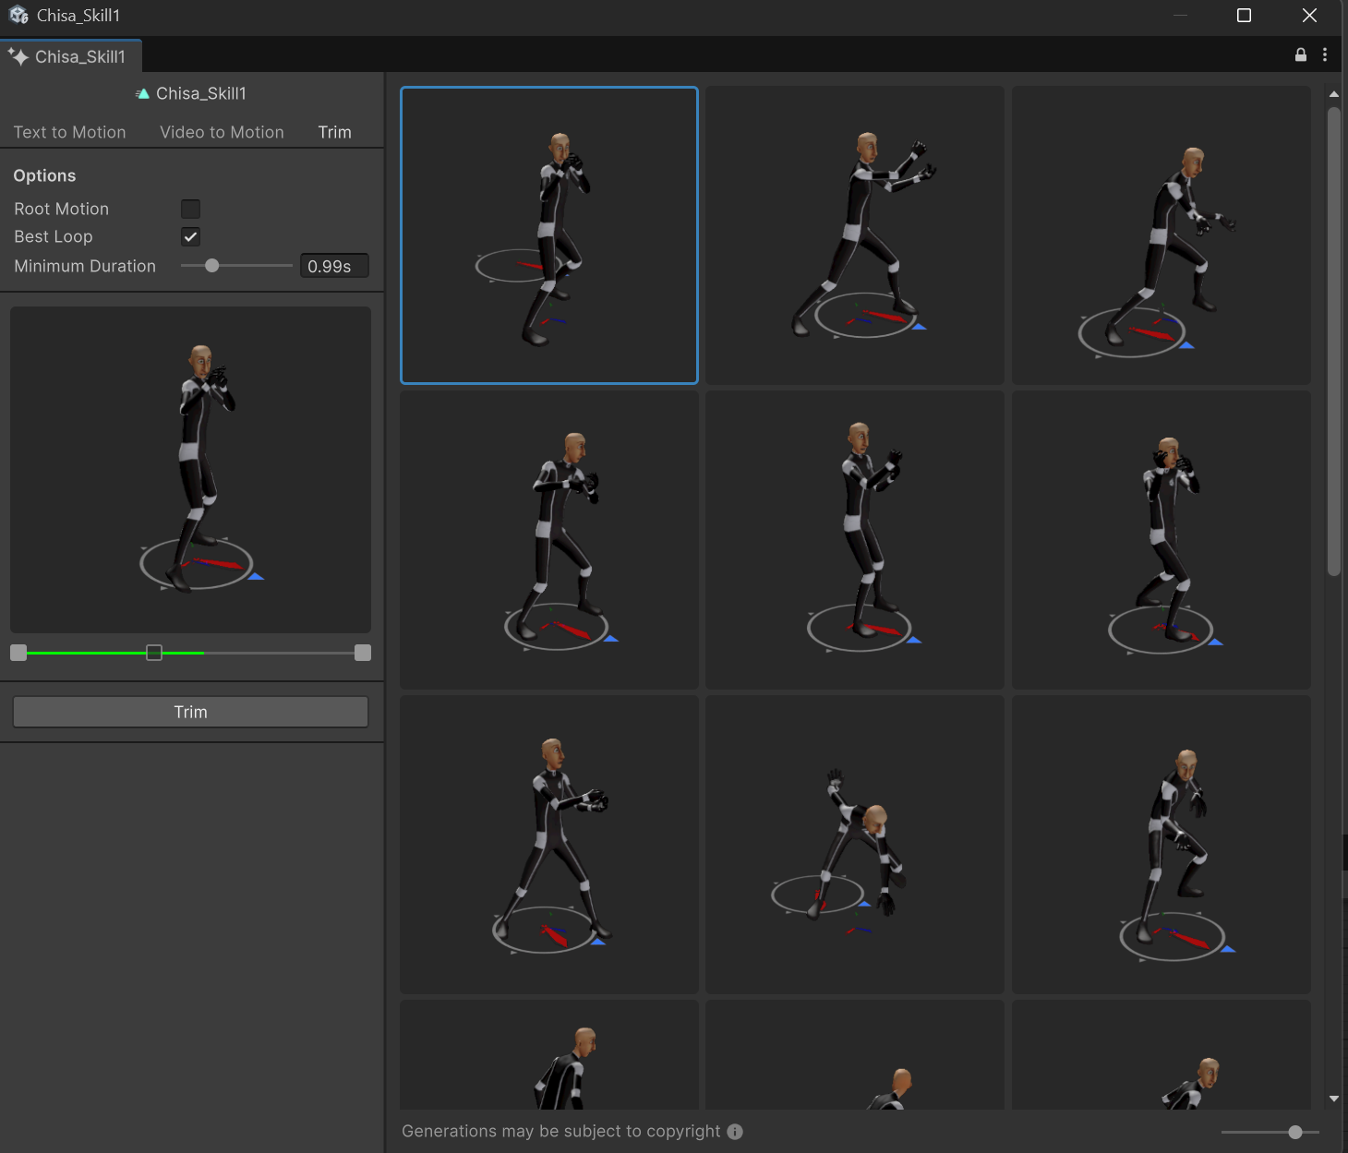Viewport: 1348px width, 1153px height.
Task: Click the Minimum Duration slider handle
Action: tap(212, 266)
